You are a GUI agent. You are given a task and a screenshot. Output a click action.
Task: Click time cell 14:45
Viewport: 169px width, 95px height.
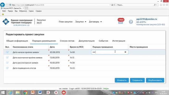point(72,68)
